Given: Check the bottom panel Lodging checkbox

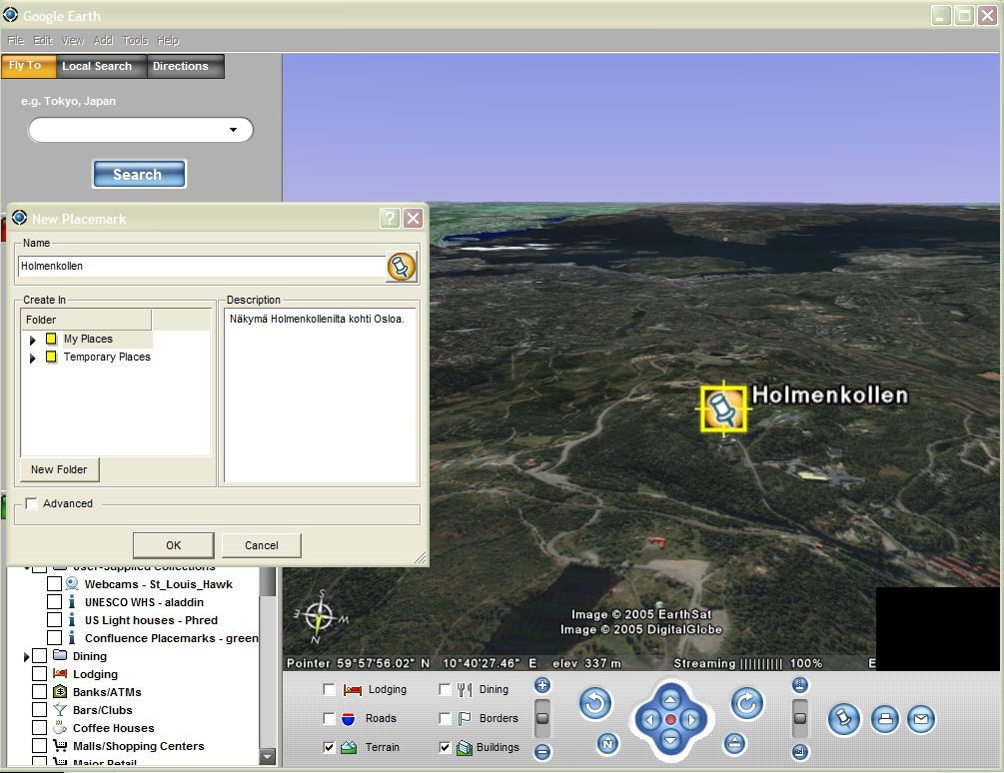Looking at the screenshot, I should (329, 689).
